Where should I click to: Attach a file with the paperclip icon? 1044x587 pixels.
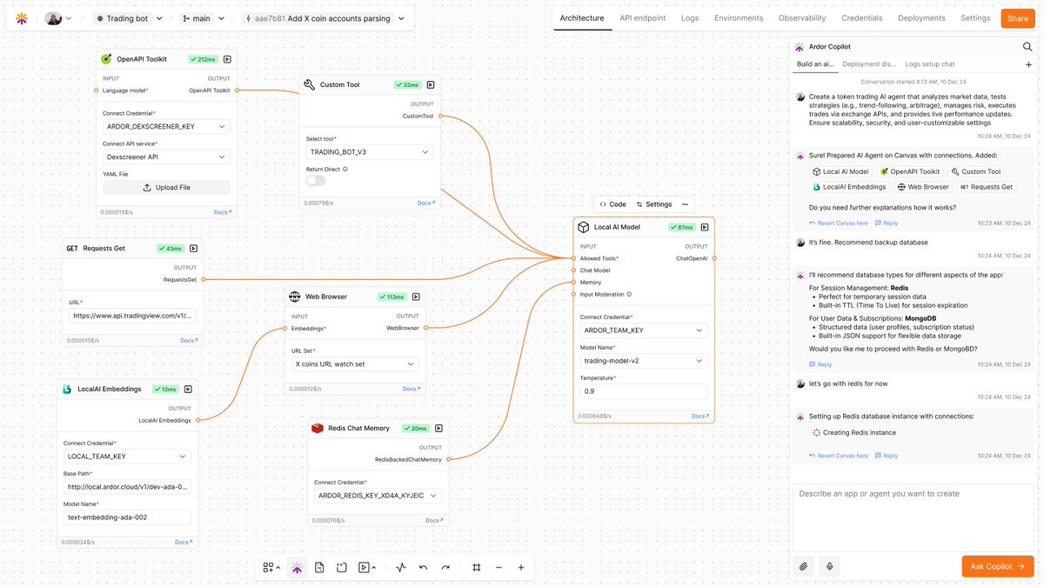coord(804,566)
